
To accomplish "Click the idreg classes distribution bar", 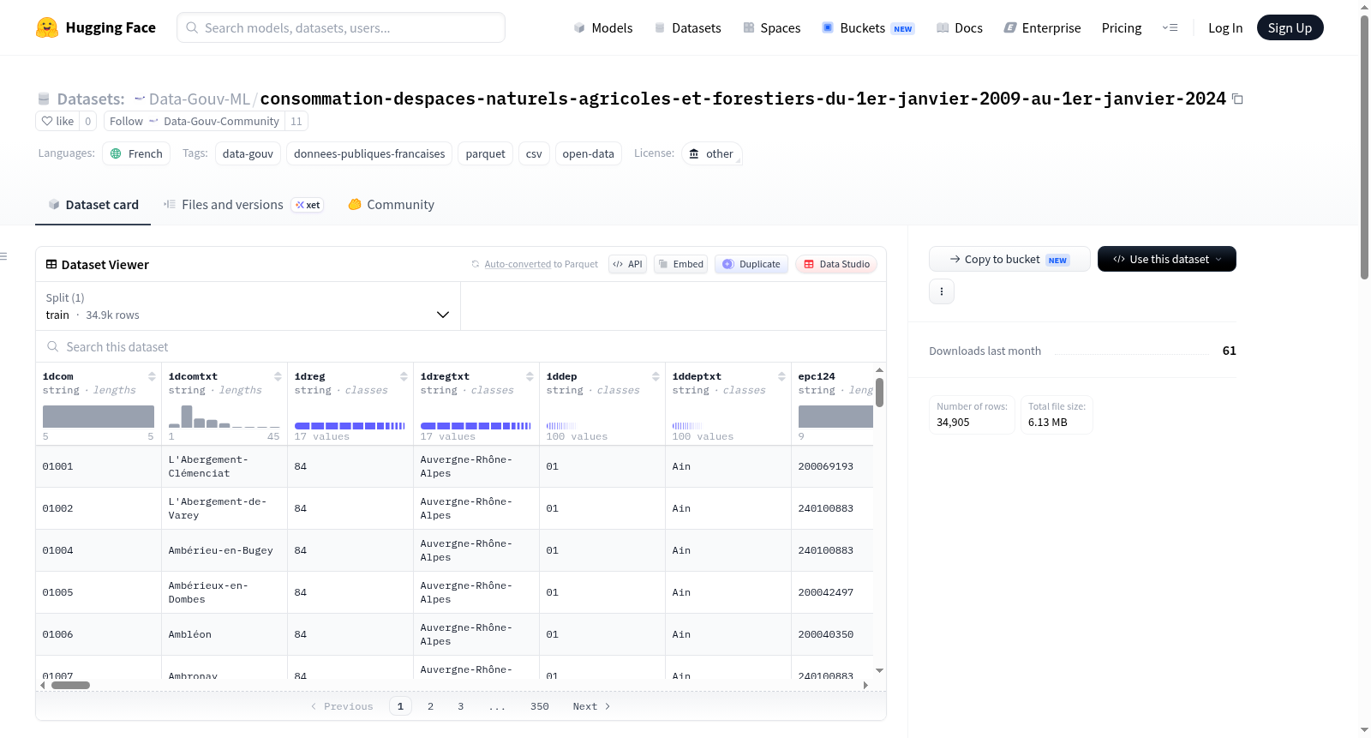I will tap(350, 426).
